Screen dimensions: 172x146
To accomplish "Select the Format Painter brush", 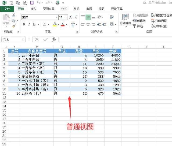I will (14, 26).
